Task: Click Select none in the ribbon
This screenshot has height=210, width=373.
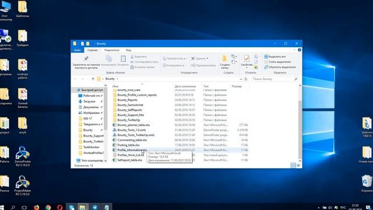Action: coord(277,62)
